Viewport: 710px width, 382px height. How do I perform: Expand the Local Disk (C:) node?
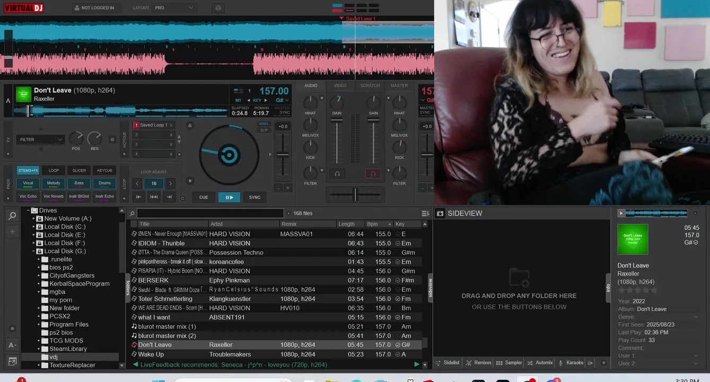tap(34, 227)
